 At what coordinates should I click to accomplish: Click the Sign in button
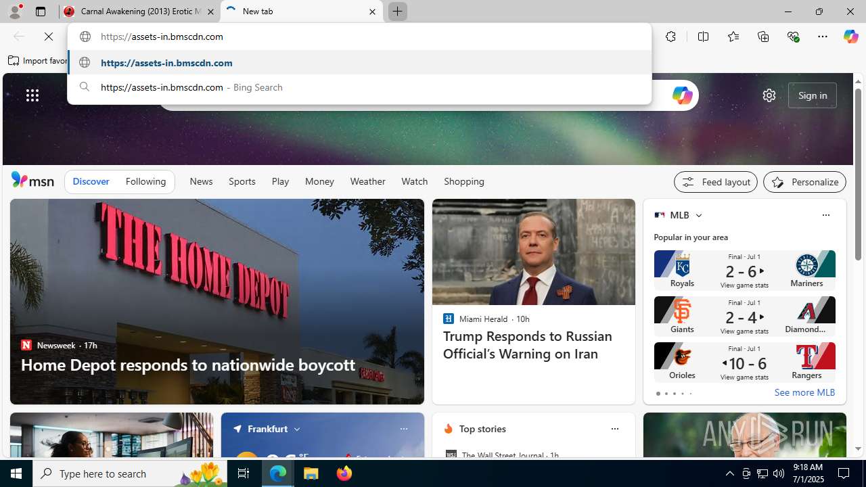813,95
